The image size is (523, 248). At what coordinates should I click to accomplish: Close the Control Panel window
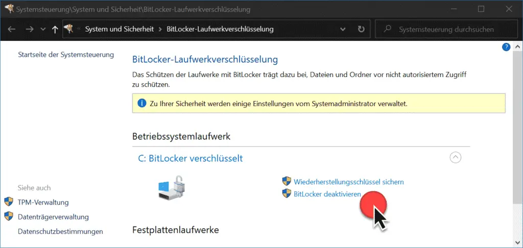point(509,9)
